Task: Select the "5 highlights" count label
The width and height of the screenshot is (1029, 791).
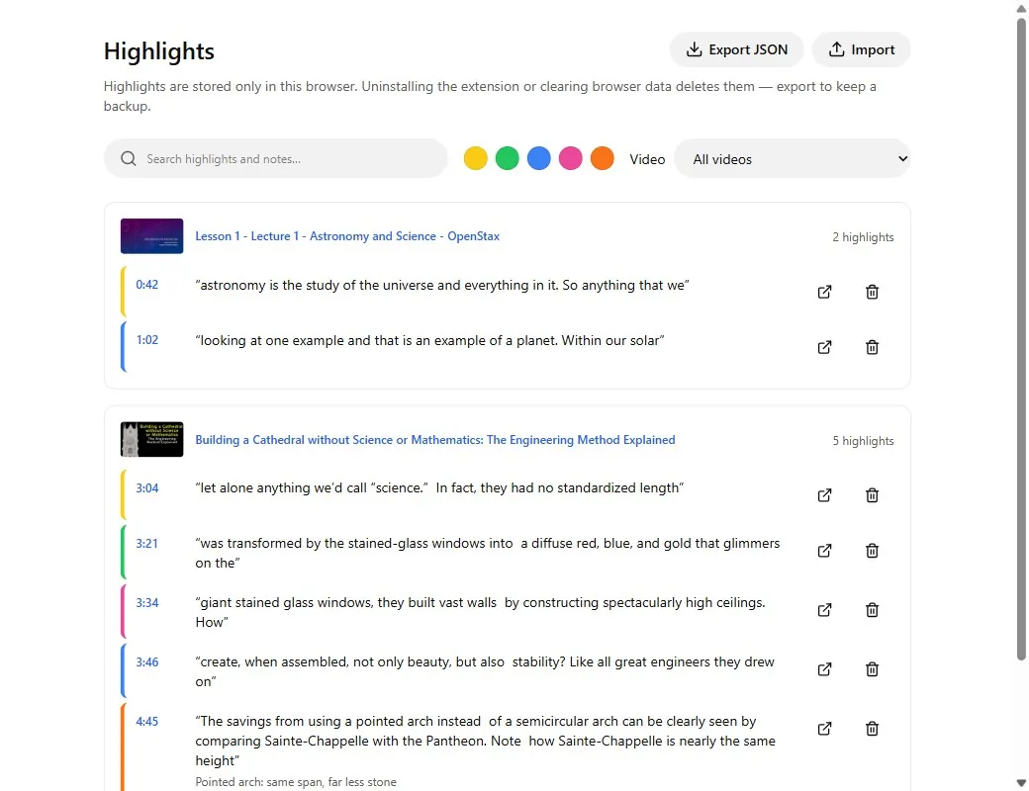Action: tap(863, 441)
